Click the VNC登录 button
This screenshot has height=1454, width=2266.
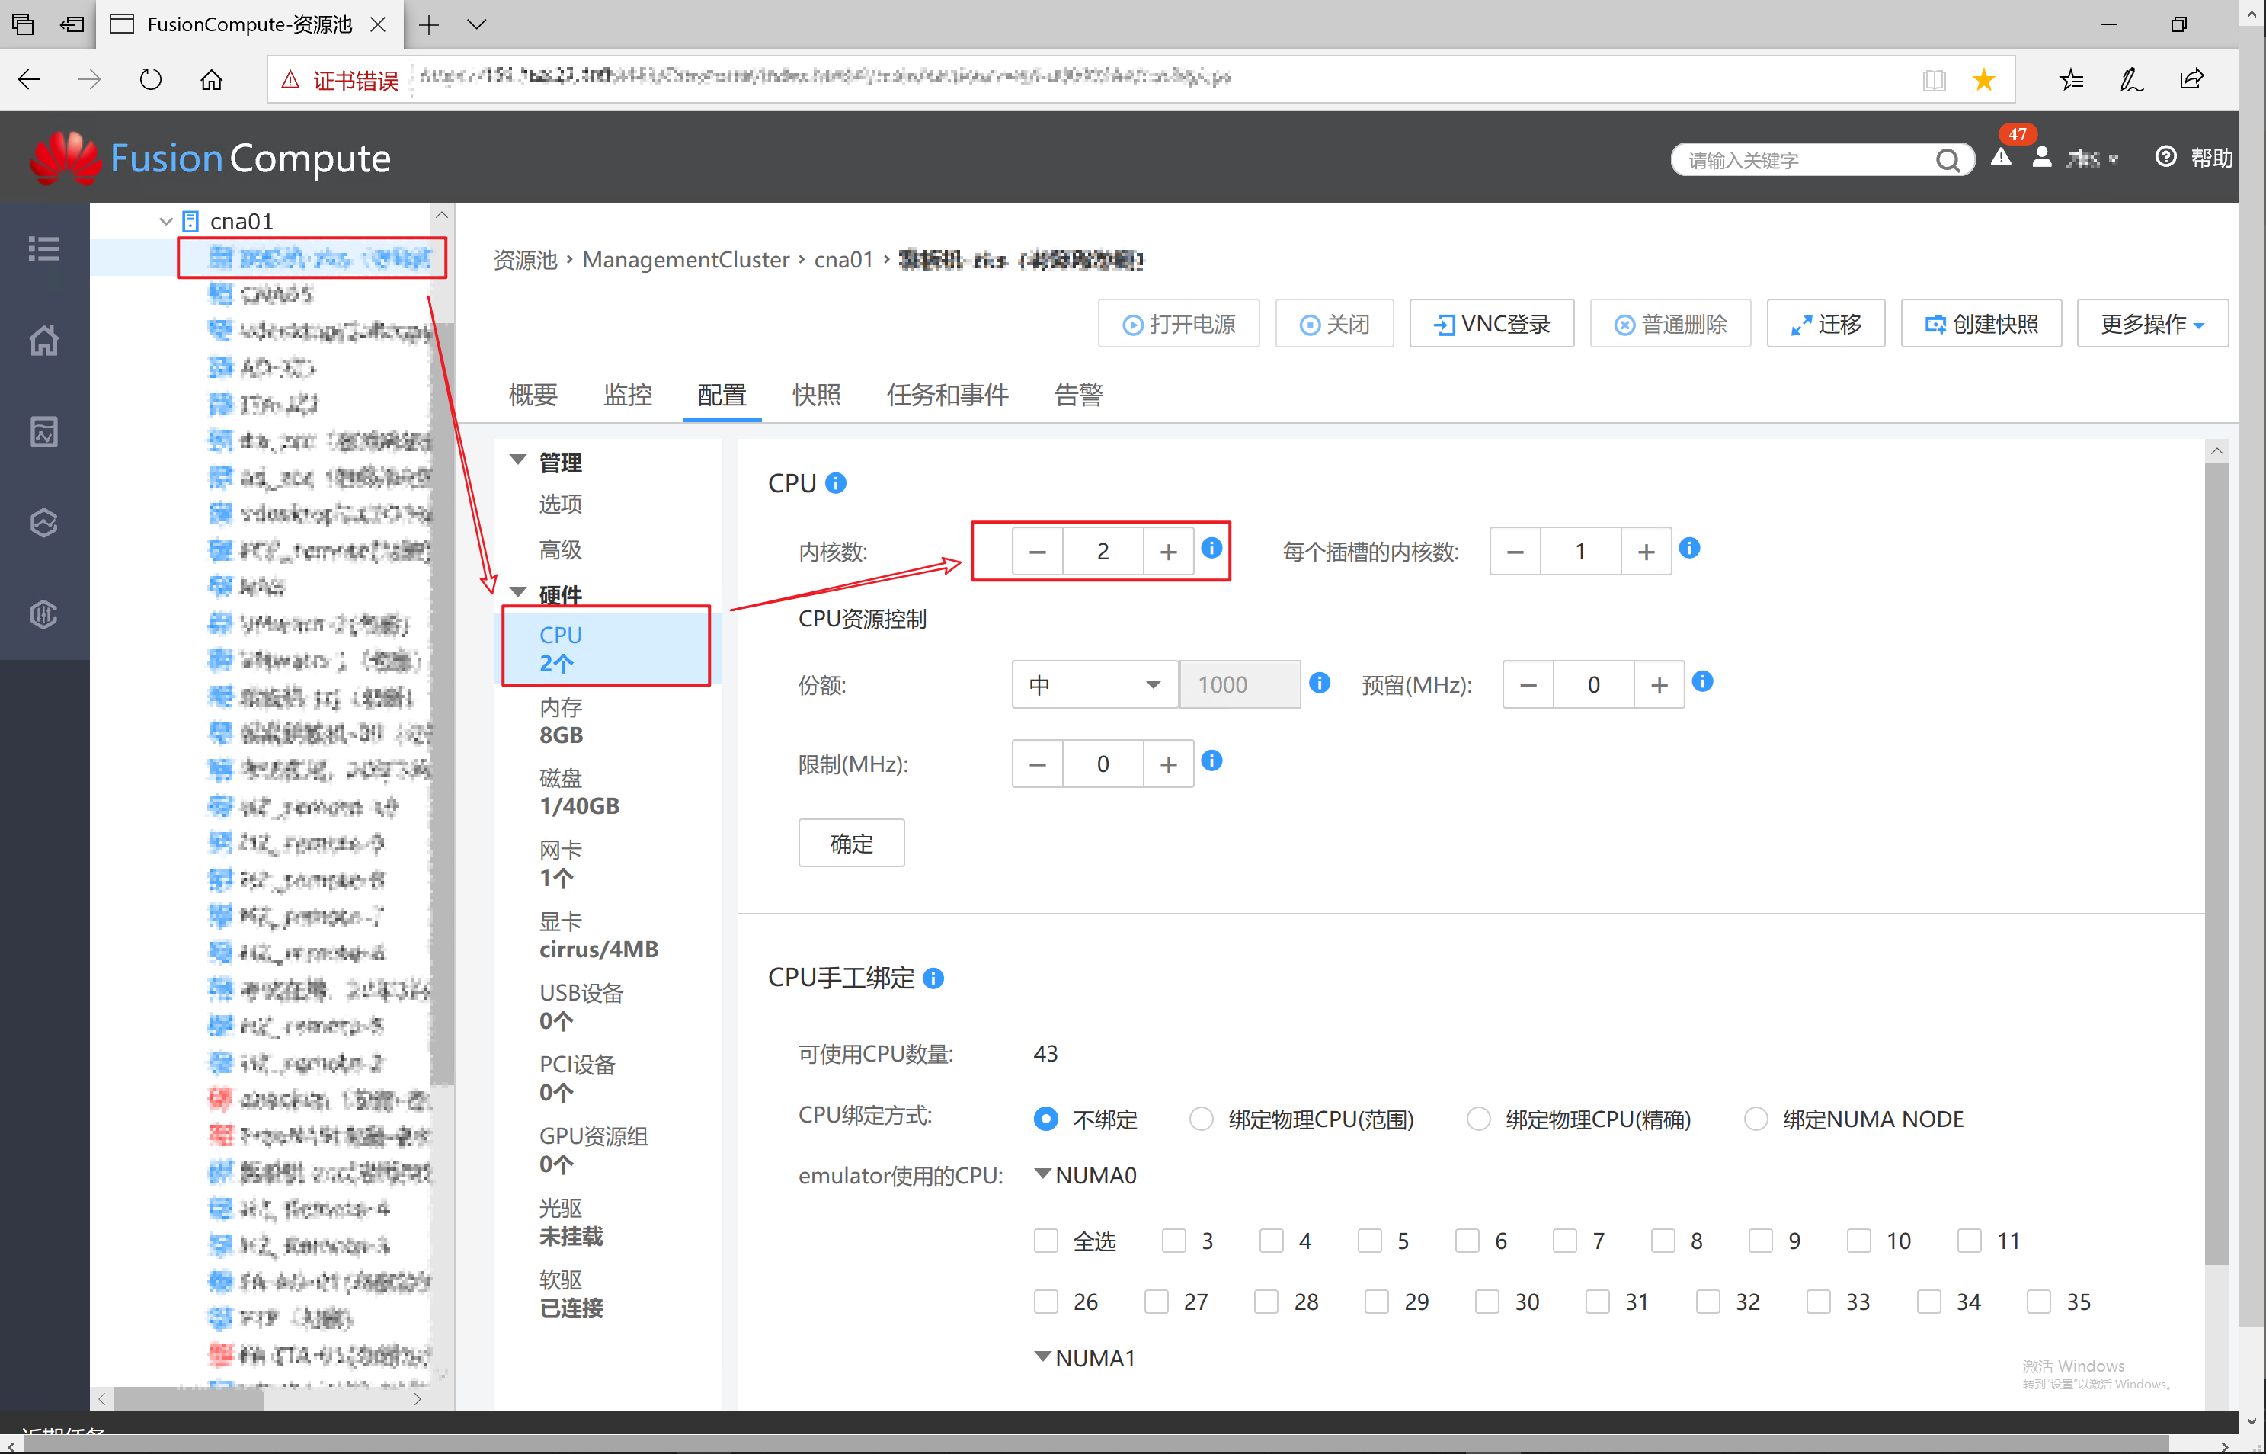[x=1491, y=324]
